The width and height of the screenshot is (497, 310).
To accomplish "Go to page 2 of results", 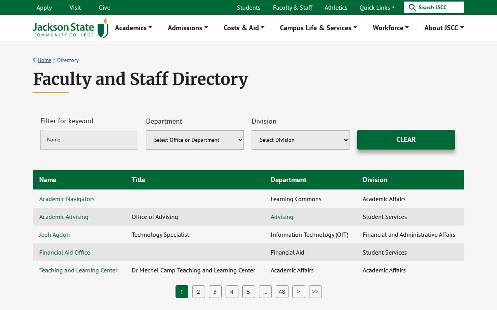I will [x=198, y=292].
